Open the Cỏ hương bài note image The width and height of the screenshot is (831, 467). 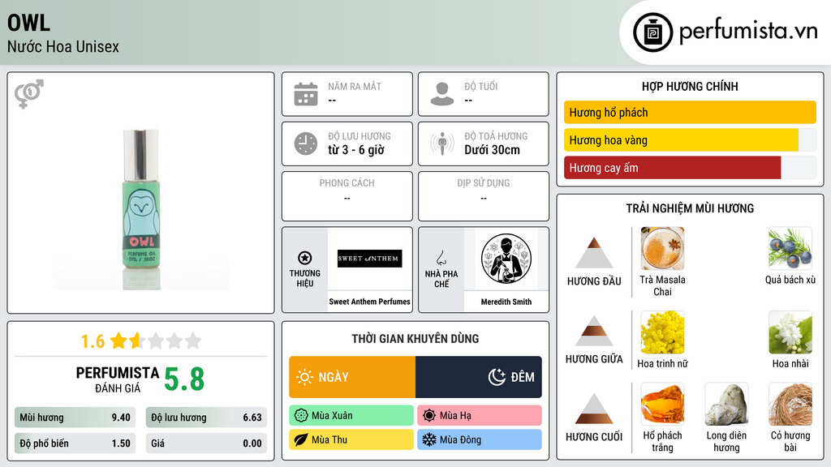point(790,404)
